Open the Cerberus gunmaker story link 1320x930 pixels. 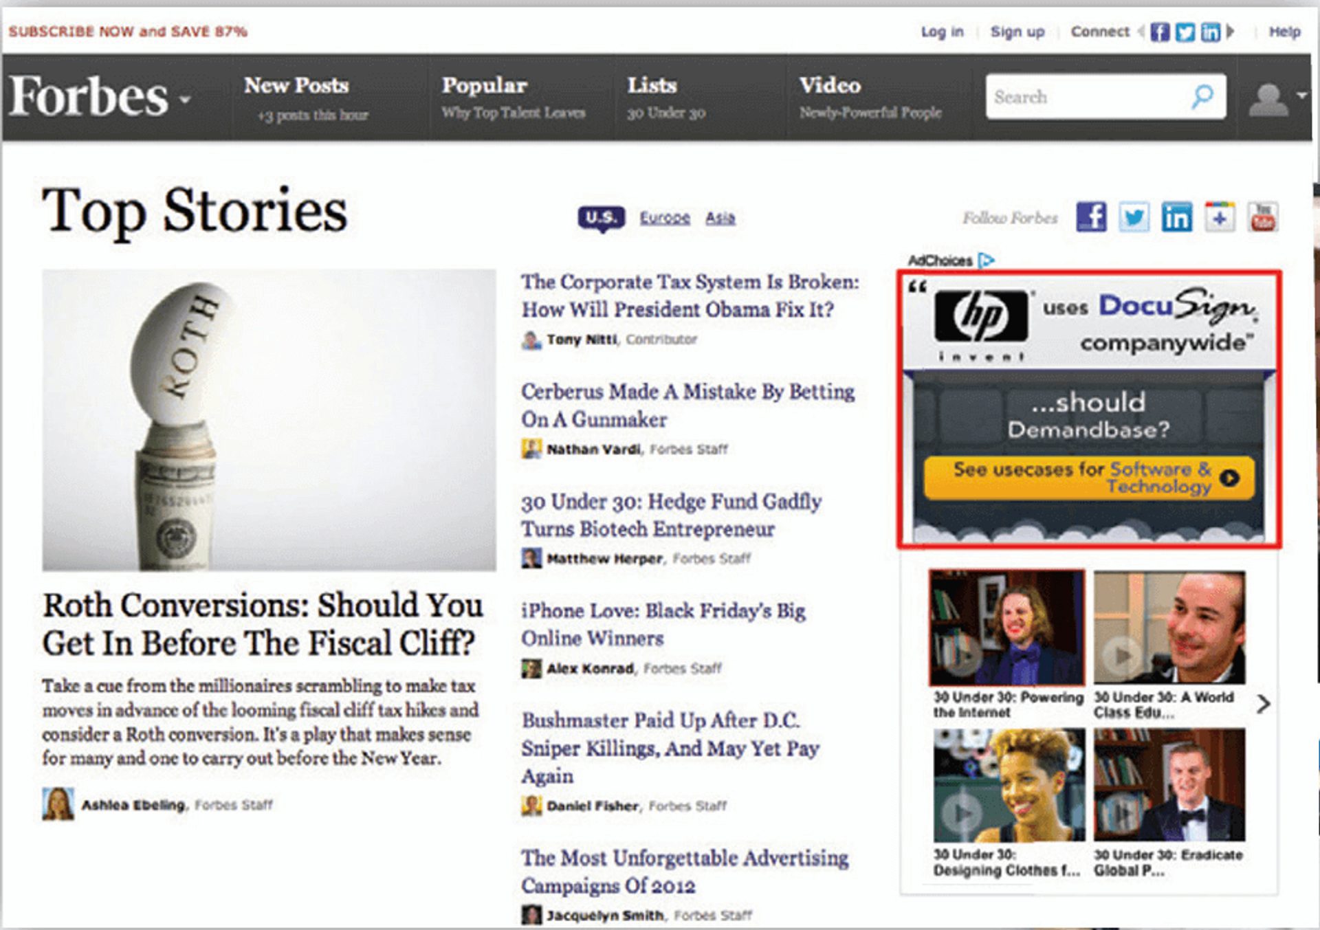click(687, 406)
